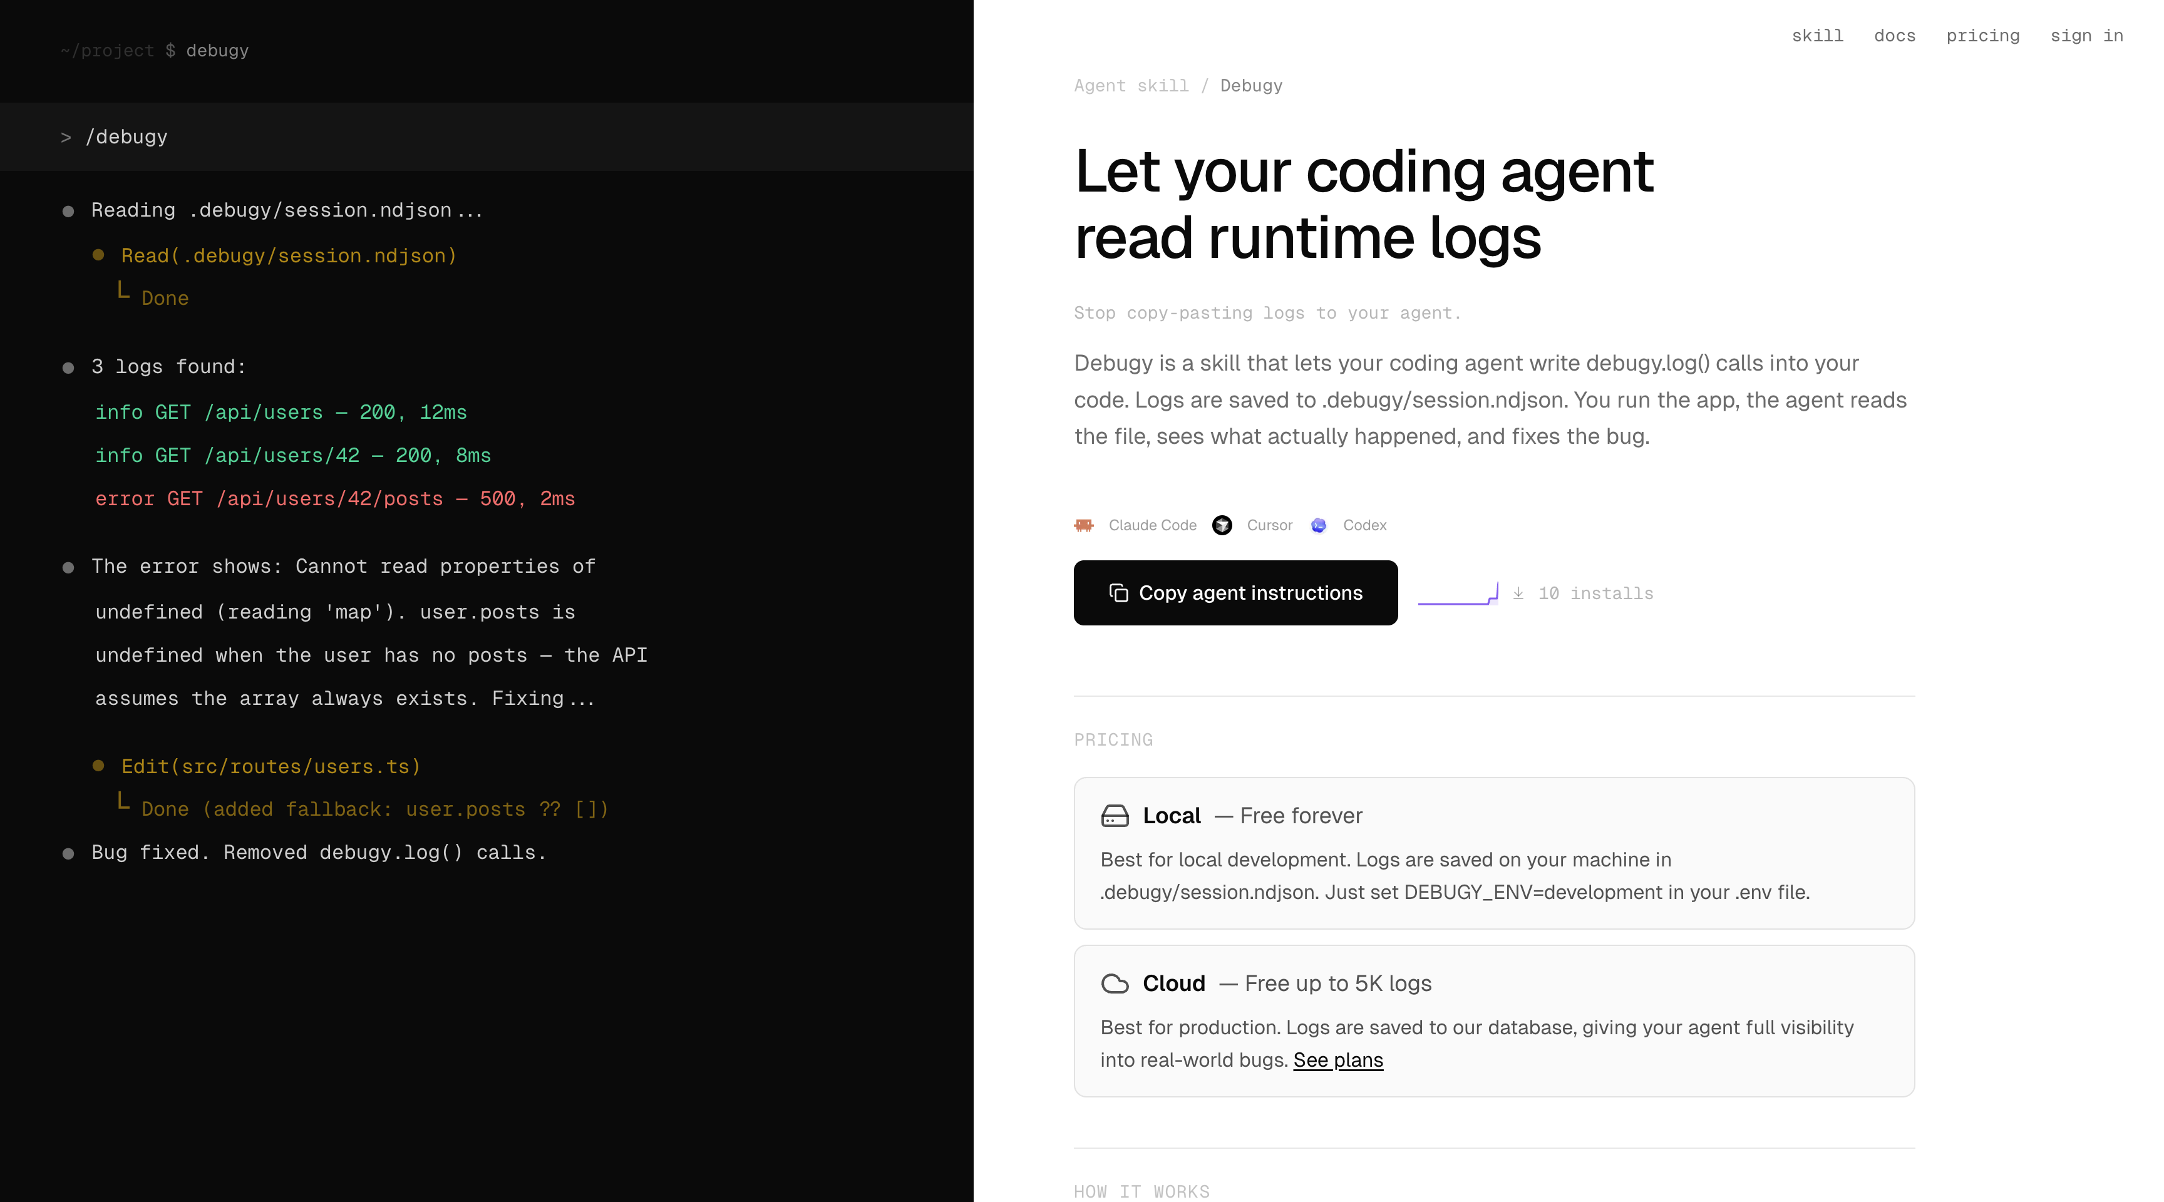The height and width of the screenshot is (1202, 2164).
Task: Click the hard-drive icon on the Local plan
Action: pos(1116,814)
